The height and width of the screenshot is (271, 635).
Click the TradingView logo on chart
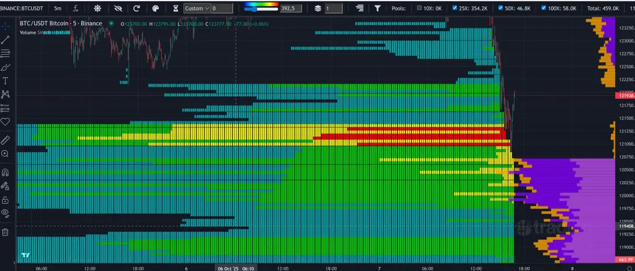click(25, 256)
